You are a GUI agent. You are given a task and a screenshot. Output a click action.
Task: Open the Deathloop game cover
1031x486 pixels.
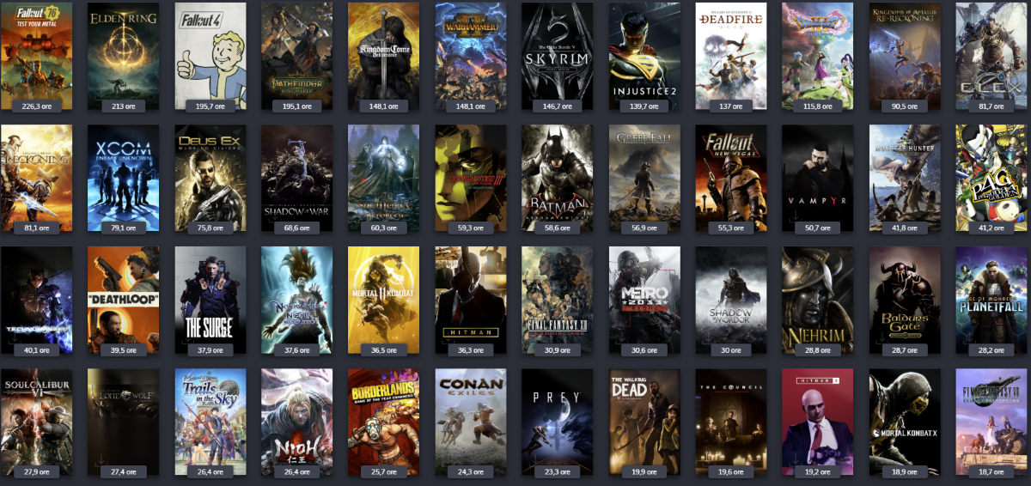pyautogui.click(x=124, y=301)
